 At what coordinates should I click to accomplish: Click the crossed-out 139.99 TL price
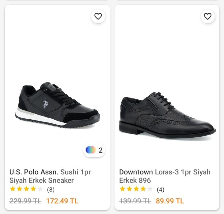[135, 201]
